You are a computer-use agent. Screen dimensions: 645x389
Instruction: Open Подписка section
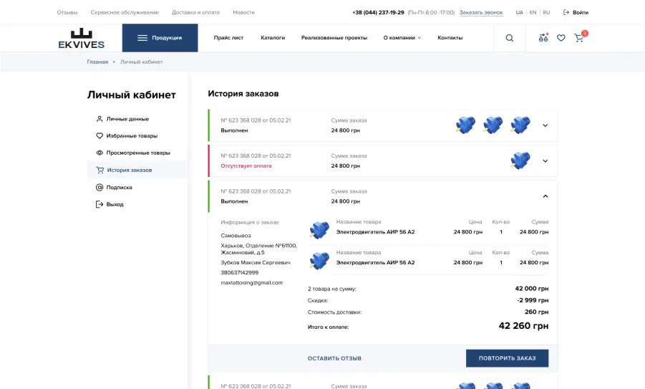coord(120,187)
